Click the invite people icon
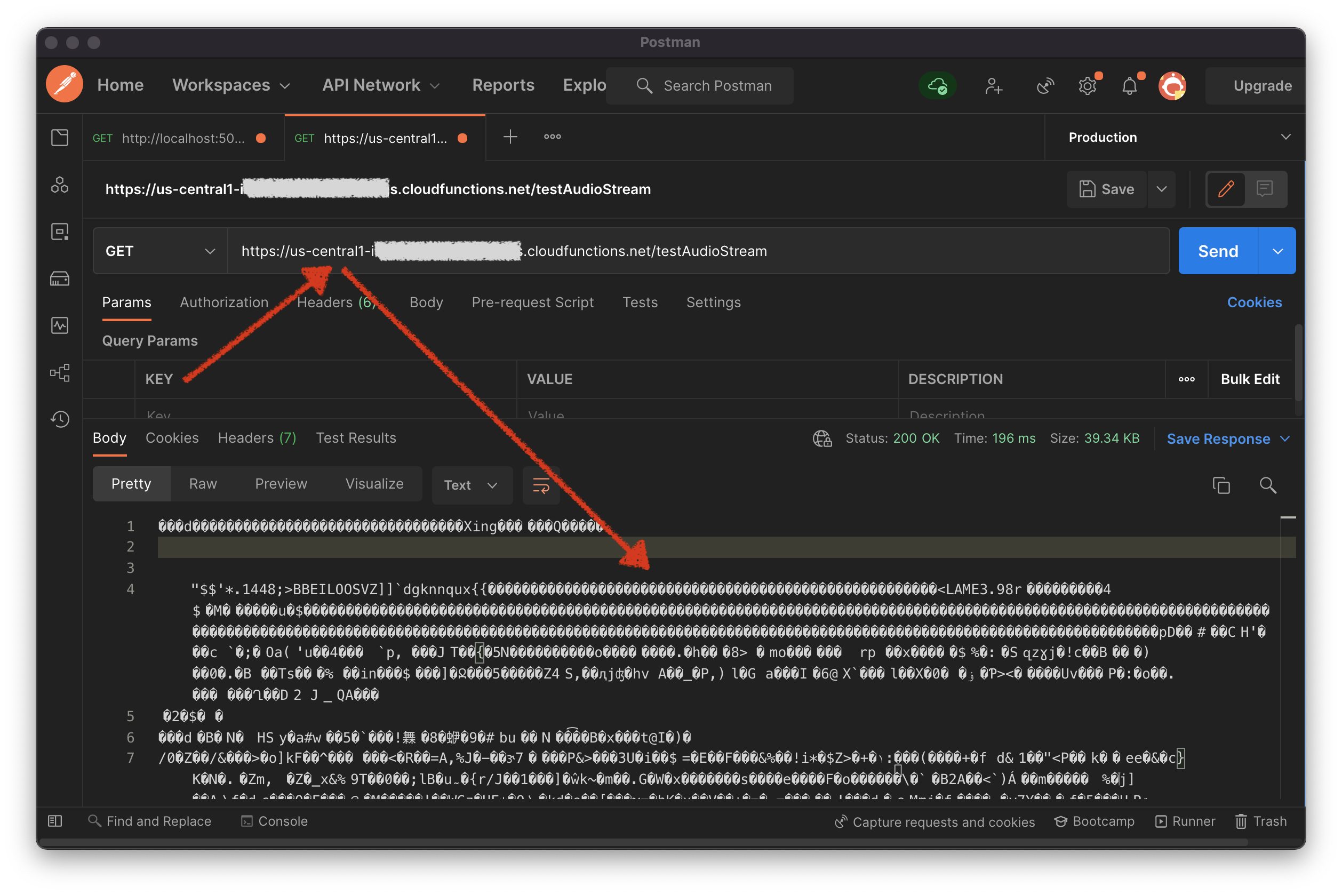Viewport: 1342px width, 894px height. 994,85
